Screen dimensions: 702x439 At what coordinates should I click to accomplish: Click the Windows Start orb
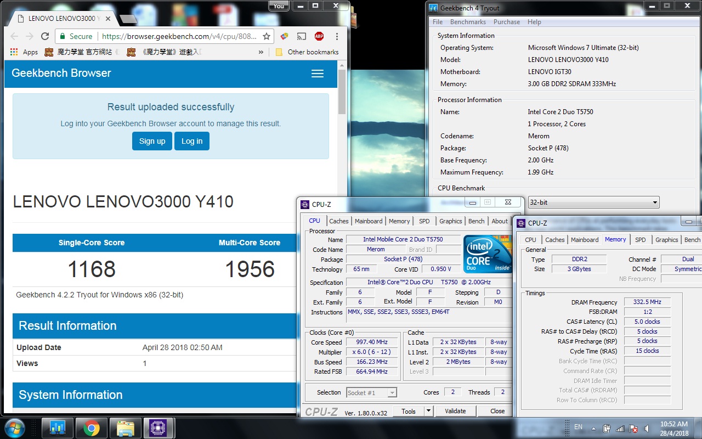(15, 427)
